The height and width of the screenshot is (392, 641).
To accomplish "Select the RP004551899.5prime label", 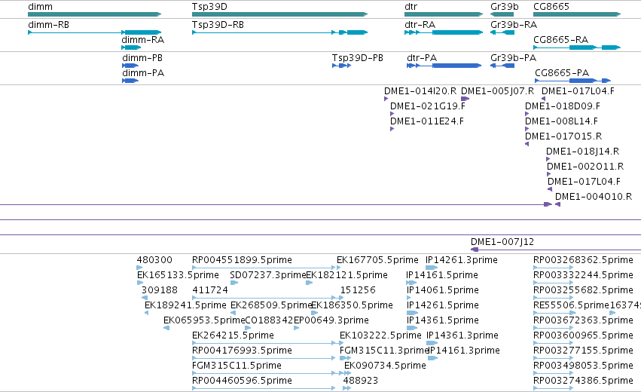I will pos(242,260).
